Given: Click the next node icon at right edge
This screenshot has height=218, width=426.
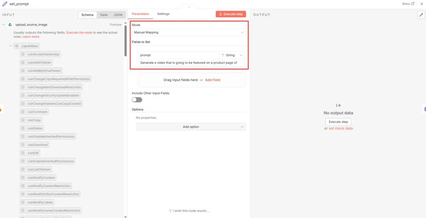Looking at the screenshot, I should pos(424,109).
